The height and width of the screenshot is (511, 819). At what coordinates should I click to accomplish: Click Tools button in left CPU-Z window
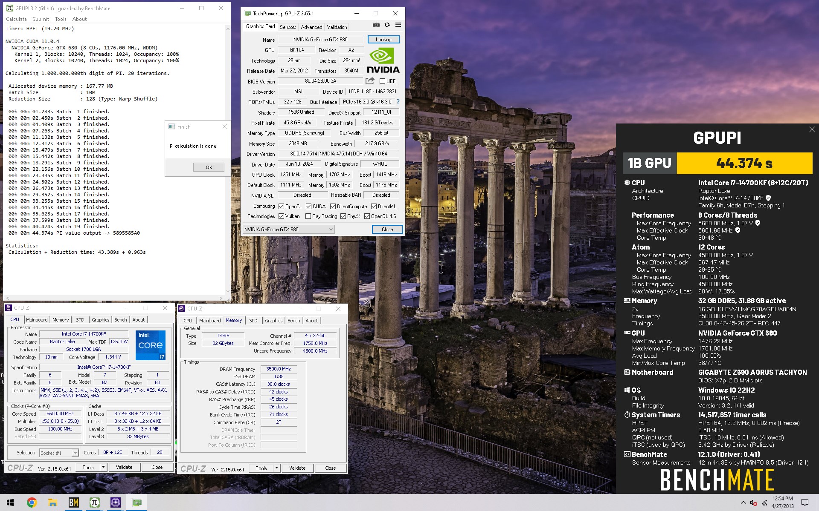pos(88,467)
